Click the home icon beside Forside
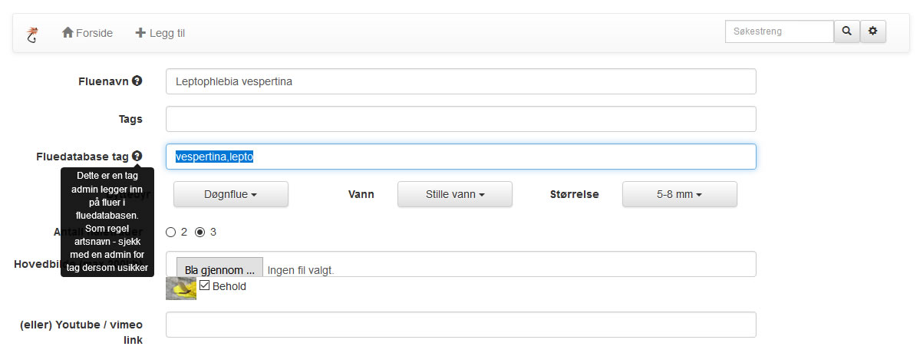The width and height of the screenshot is (920, 353). (68, 32)
